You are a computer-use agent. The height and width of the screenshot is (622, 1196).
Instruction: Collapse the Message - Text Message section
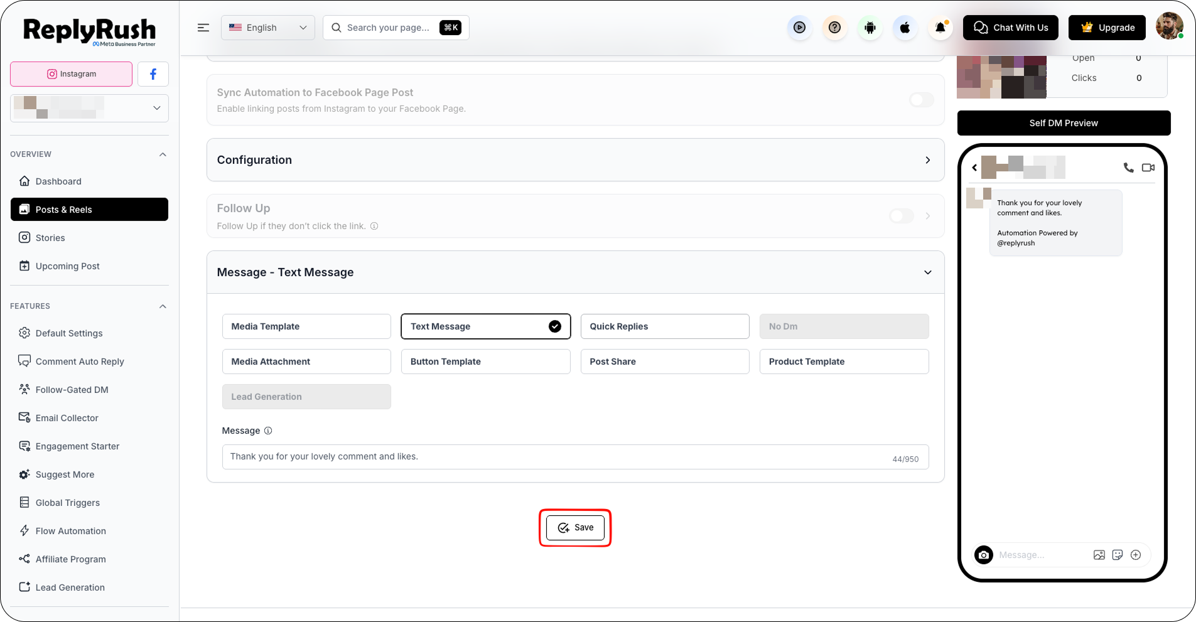[927, 272]
